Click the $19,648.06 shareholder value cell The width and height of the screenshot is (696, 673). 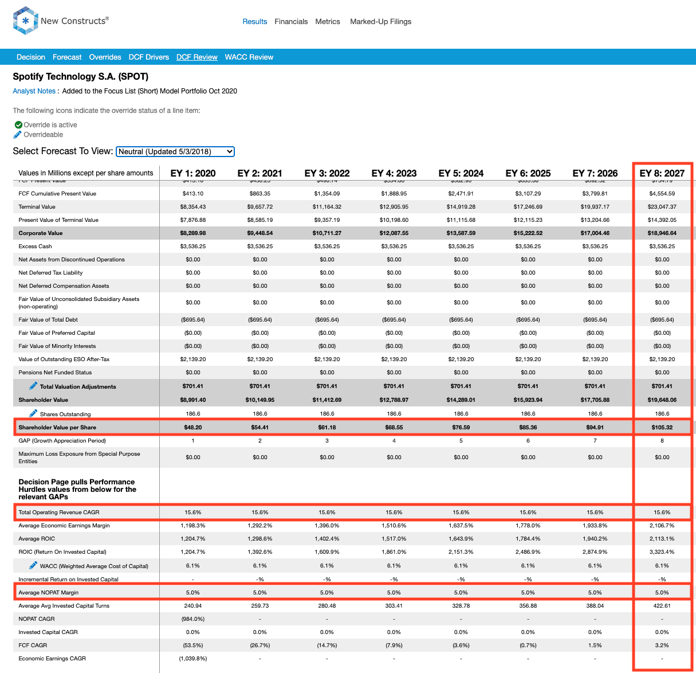[662, 400]
